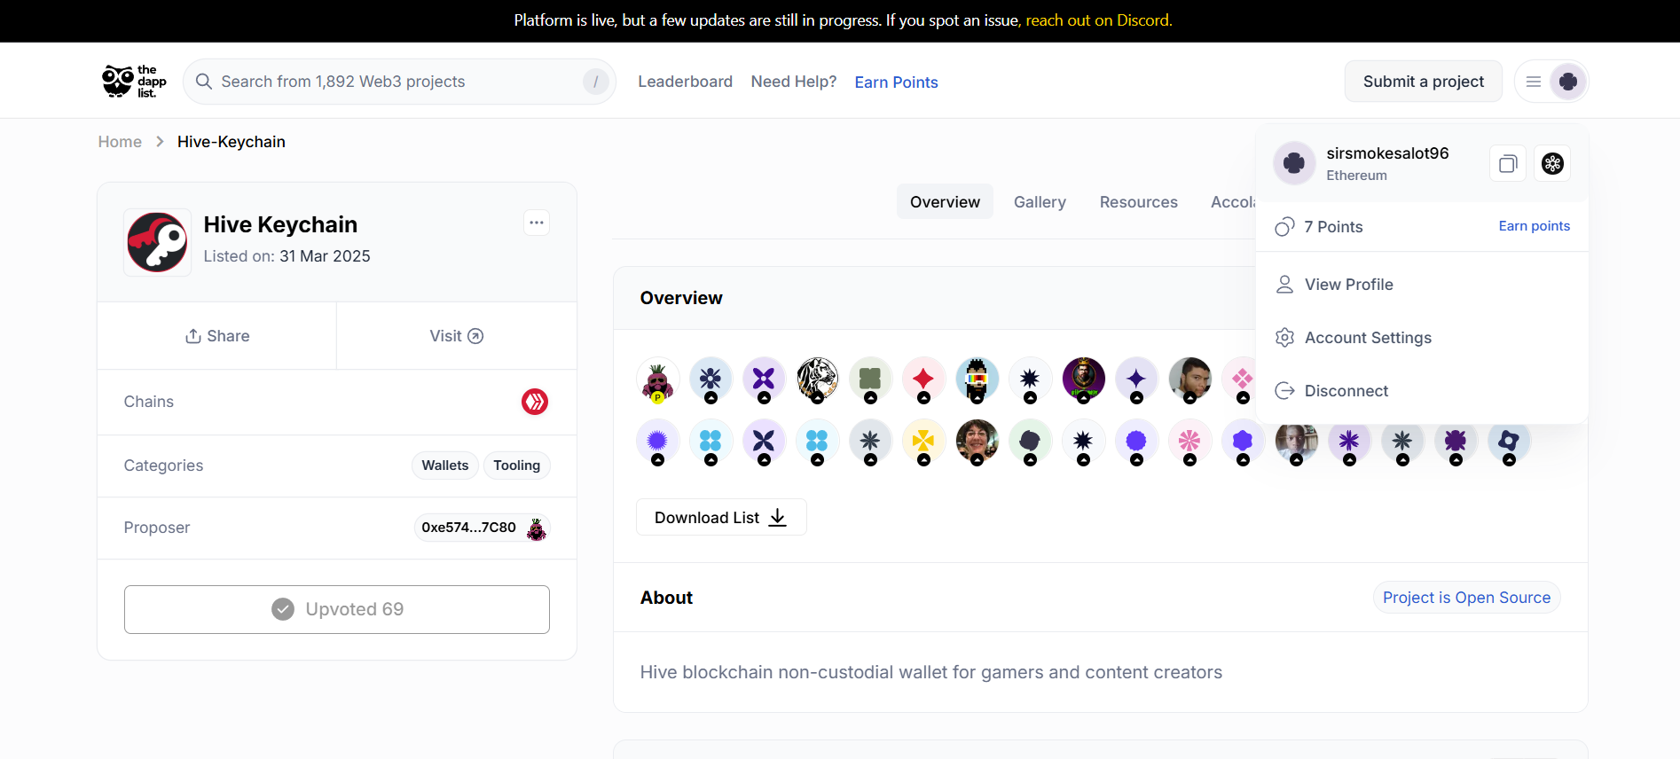Viewport: 1680px width, 759px height.
Task: Select the Wallets category tag
Action: [445, 466]
